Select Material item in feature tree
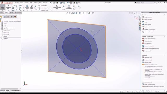This screenshot has width=167, height=94. tap(9, 29)
